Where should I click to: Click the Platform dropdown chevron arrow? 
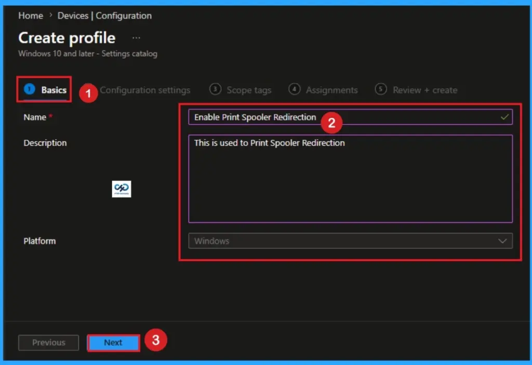click(x=502, y=241)
